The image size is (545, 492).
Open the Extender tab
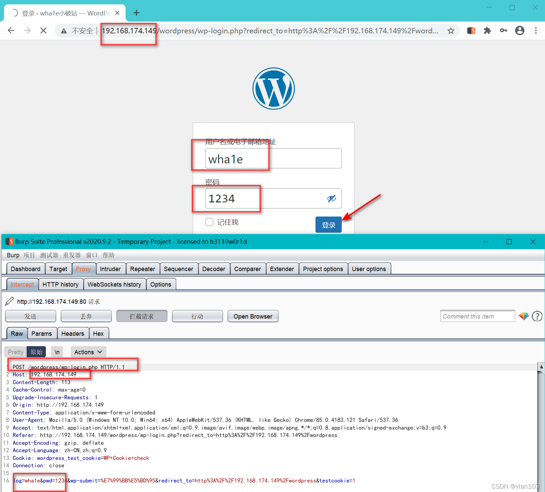pos(282,269)
